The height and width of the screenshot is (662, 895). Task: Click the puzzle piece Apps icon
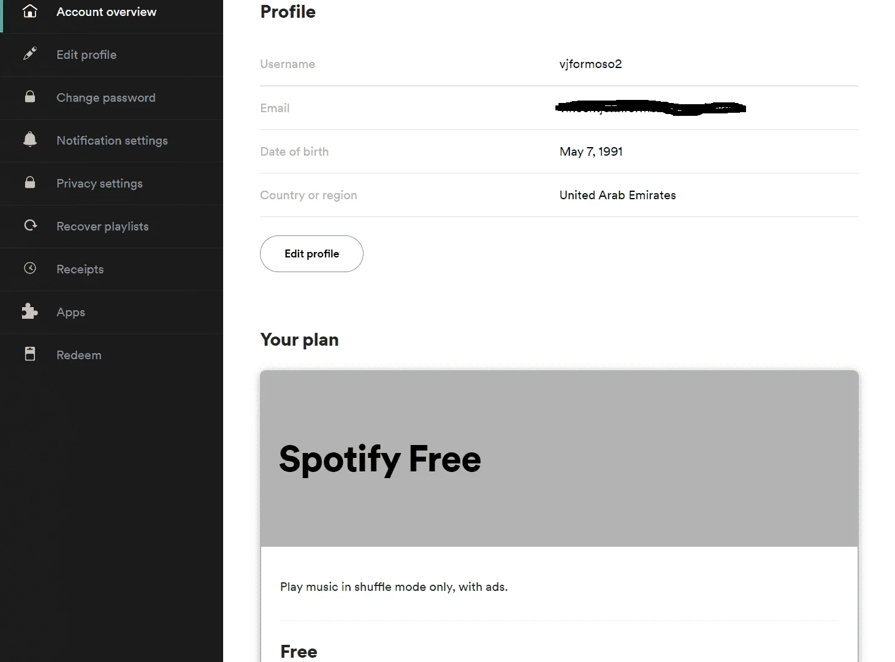[x=29, y=311]
